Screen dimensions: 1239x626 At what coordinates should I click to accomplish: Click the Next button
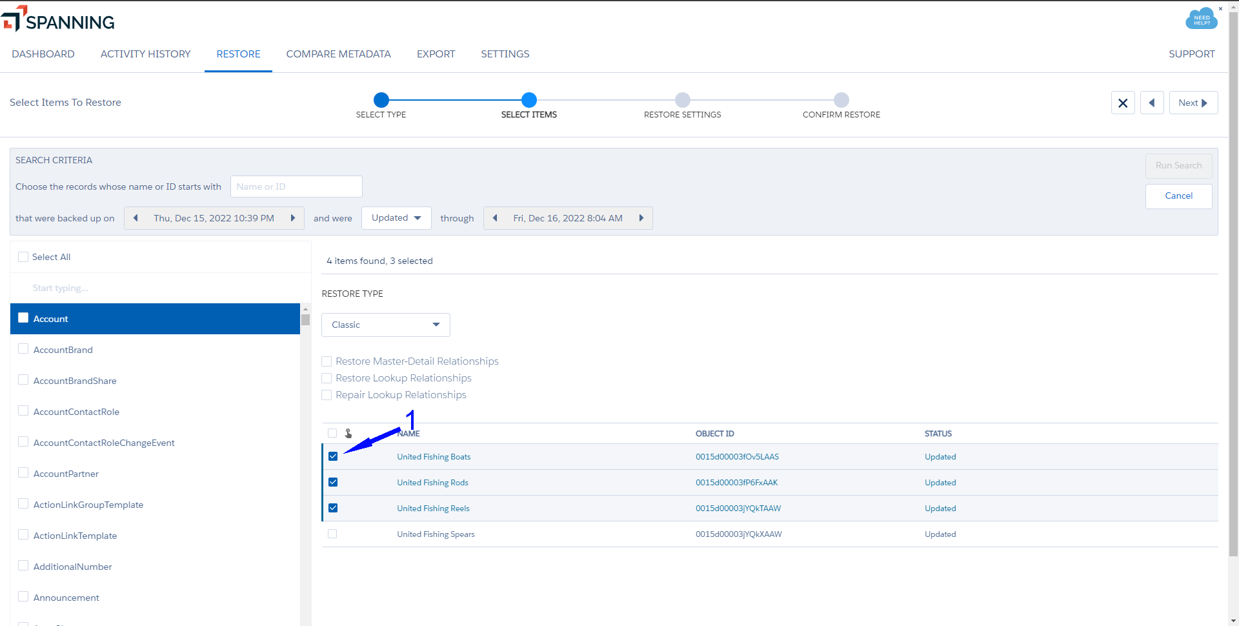(1193, 103)
